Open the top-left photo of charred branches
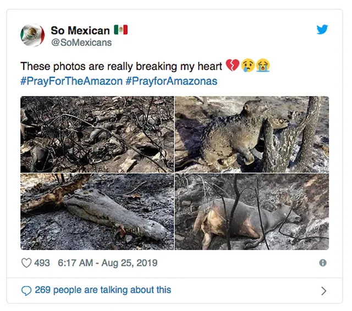 (97, 134)
